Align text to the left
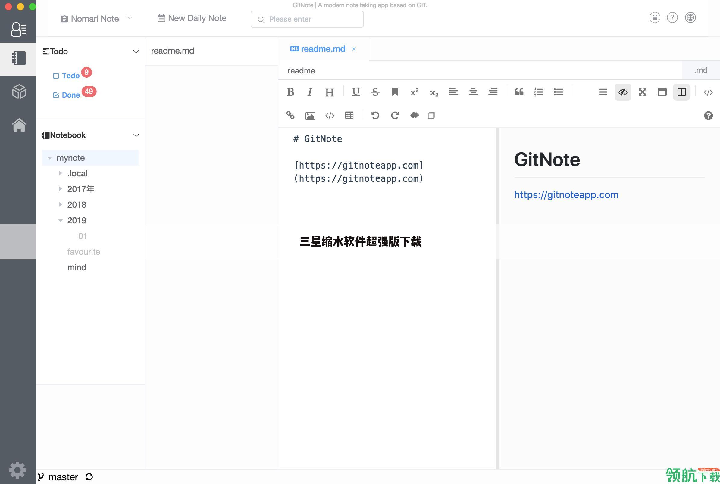 coord(453,92)
